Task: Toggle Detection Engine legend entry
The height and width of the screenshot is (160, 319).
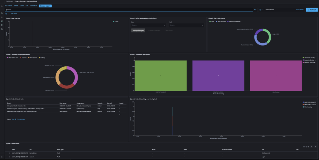Action: click(309, 60)
